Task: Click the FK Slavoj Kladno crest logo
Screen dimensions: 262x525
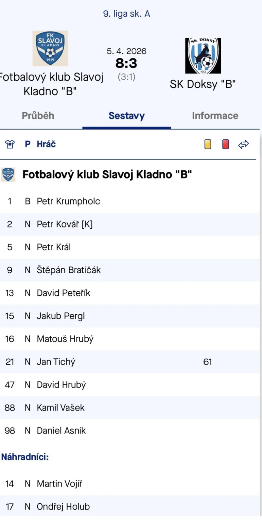Action: click(x=50, y=49)
